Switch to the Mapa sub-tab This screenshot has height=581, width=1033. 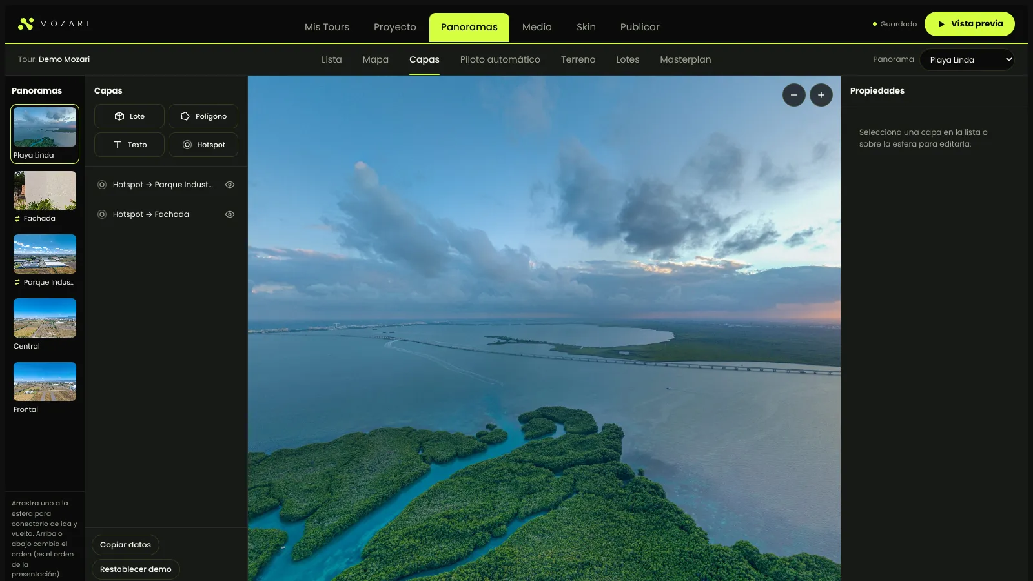coord(376,59)
